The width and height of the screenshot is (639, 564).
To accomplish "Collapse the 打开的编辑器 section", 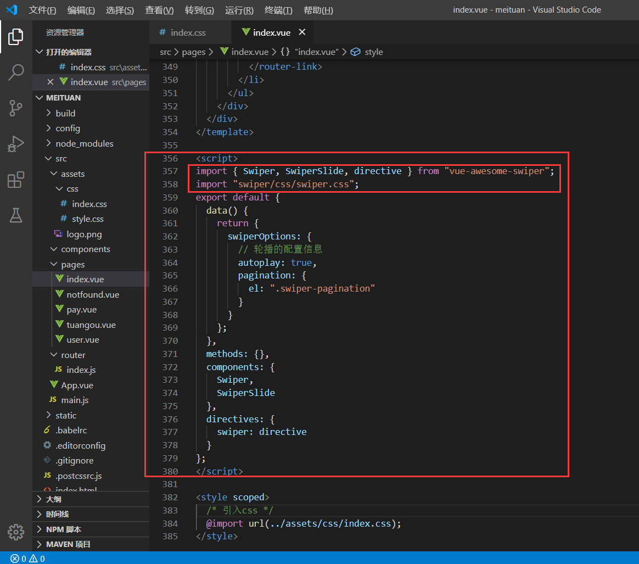I will pyautogui.click(x=40, y=52).
